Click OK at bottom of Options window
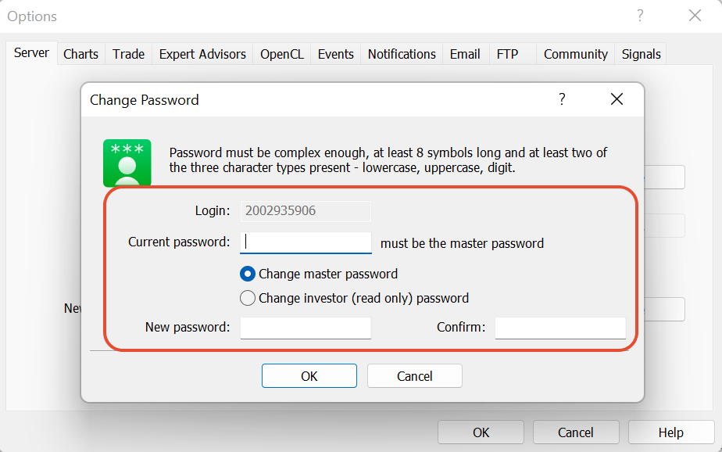Viewport: 722px width, 452px height. point(481,432)
